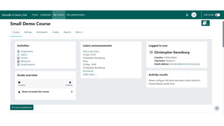Open the course book icon dropdown

(x=205, y=23)
